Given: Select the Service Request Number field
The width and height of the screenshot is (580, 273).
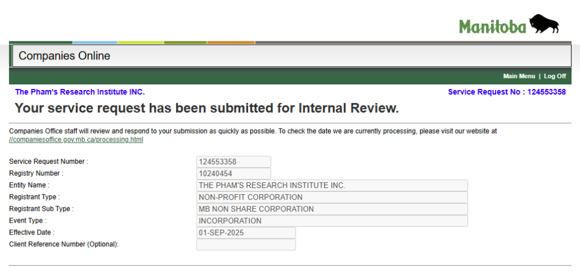Looking at the screenshot, I should (x=233, y=162).
